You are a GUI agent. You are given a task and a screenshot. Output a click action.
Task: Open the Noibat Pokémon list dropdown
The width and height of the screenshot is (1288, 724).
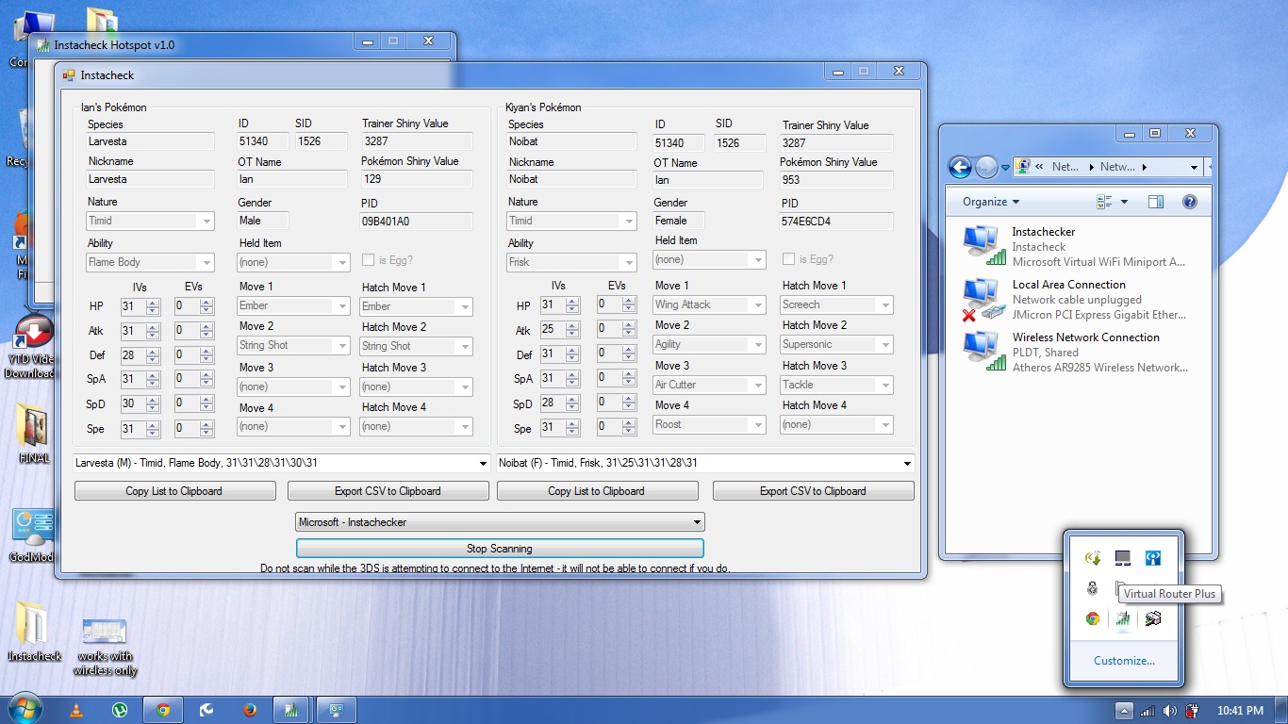pyautogui.click(x=907, y=463)
